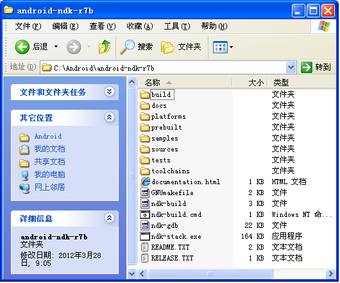Screen dimensions: 340x283
Task: Click the Go (转到) button
Action: point(316,67)
